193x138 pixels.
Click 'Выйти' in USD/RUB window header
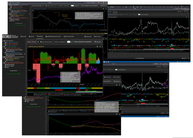pyautogui.click(x=117, y=77)
